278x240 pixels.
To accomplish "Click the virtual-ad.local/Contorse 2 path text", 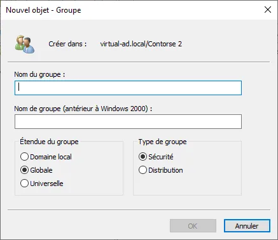I will coord(141,44).
